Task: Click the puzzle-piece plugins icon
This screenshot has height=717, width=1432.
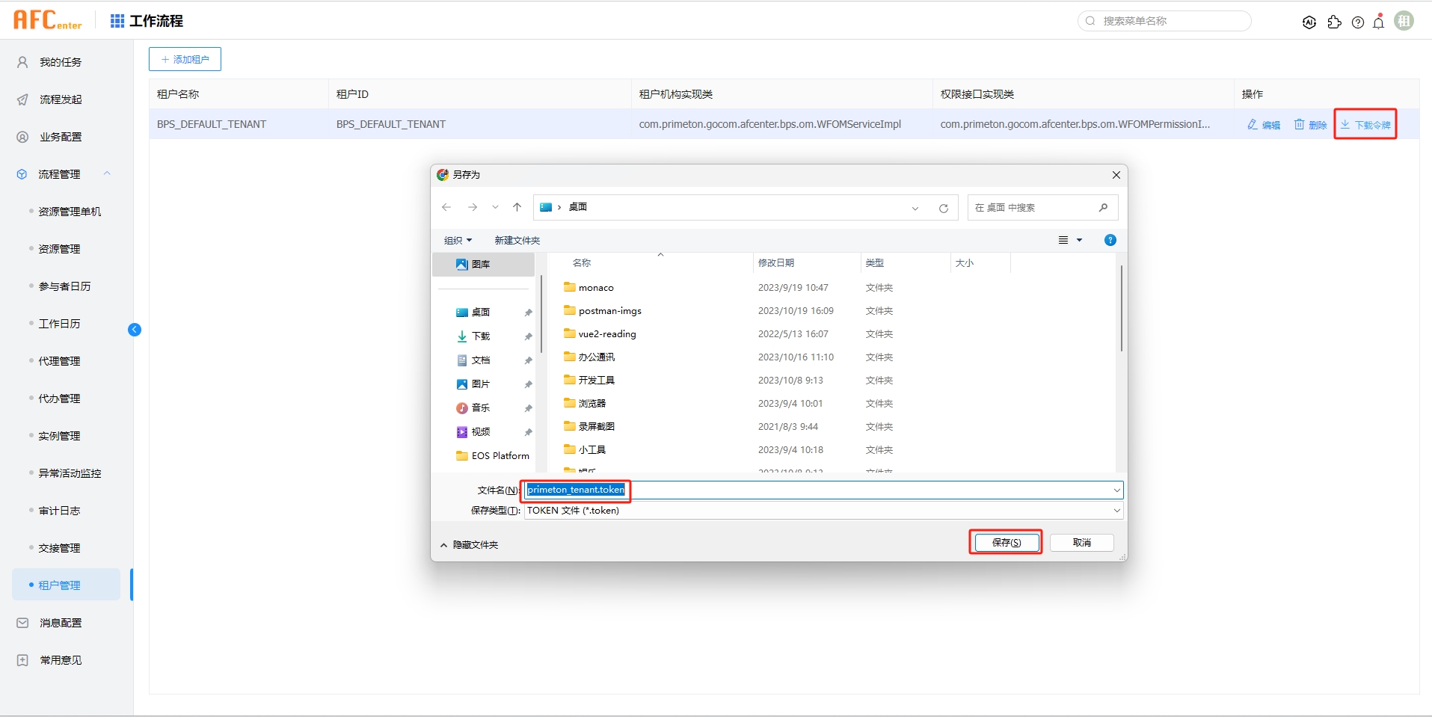Action: click(x=1334, y=22)
